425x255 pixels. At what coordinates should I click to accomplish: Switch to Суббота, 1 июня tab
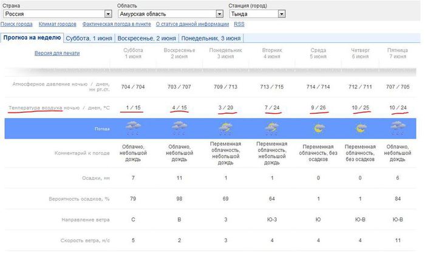point(89,38)
